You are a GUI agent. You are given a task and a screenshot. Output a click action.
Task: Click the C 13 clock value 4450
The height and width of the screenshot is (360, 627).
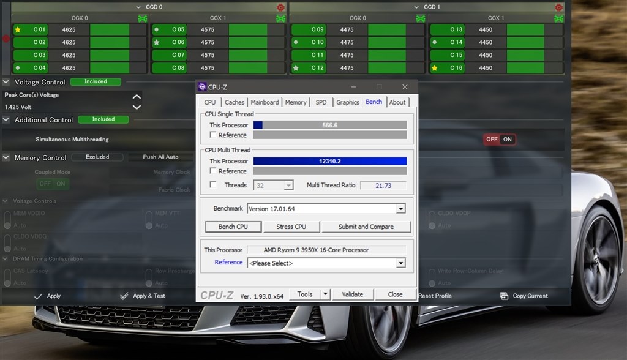486,29
